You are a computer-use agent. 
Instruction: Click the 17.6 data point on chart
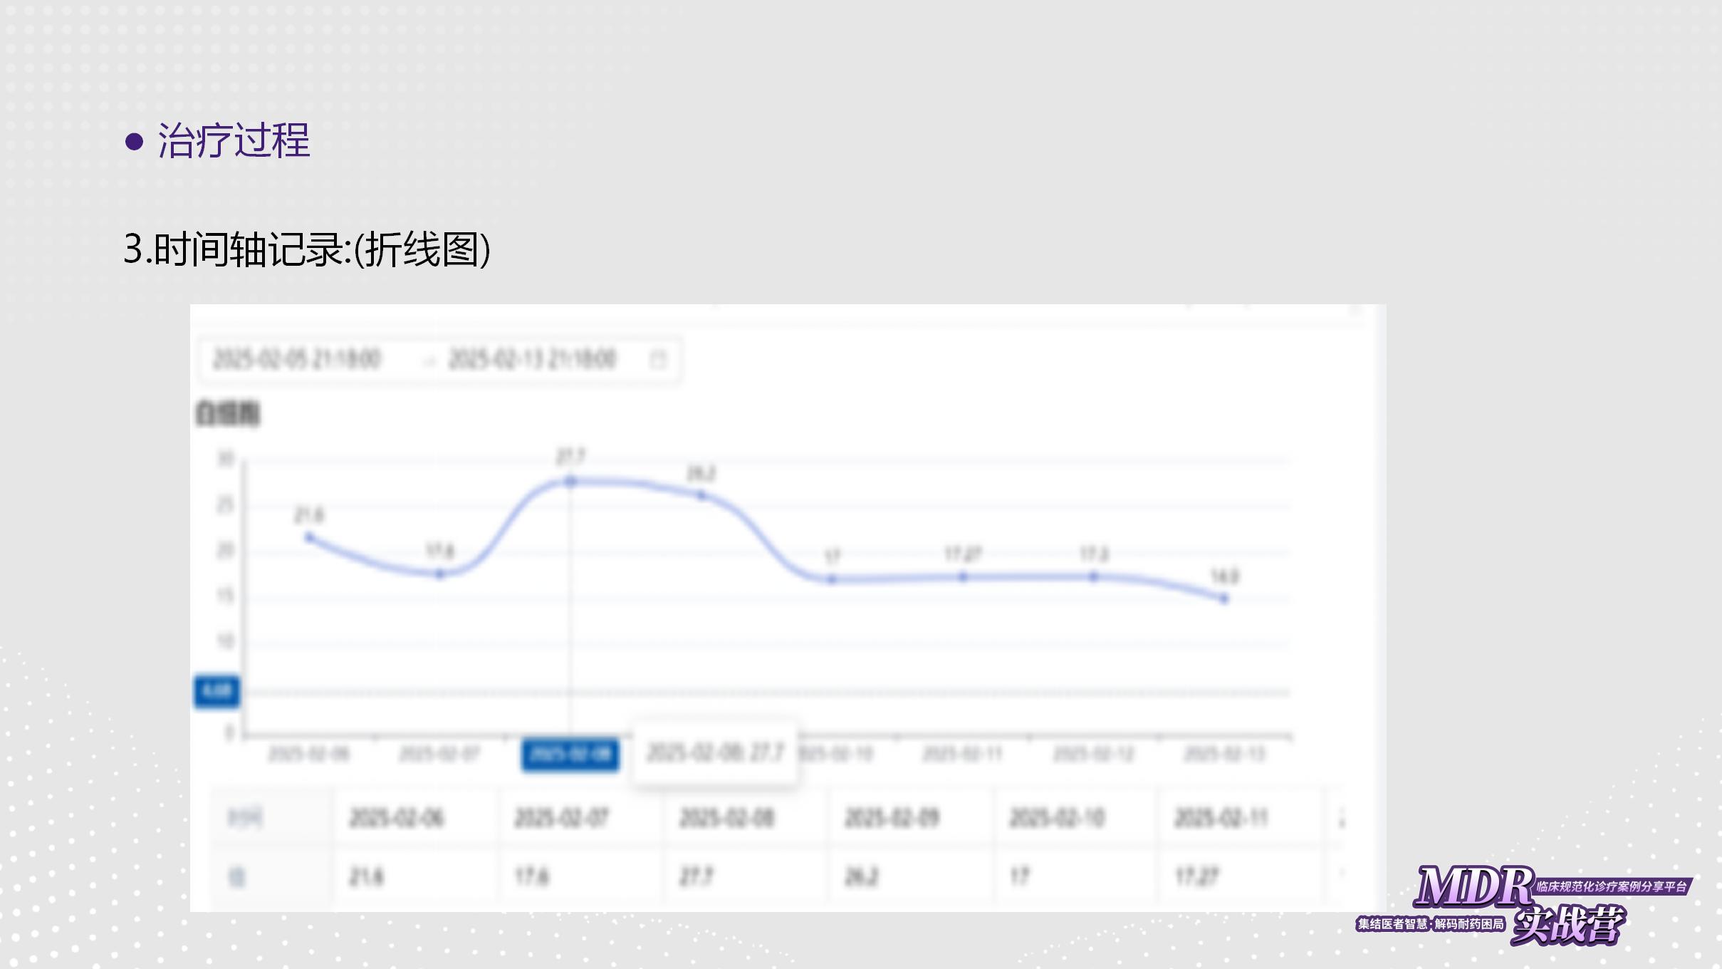pos(440,574)
